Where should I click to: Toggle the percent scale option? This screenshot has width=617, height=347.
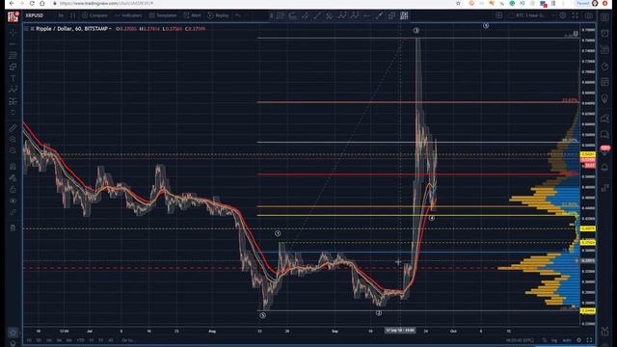click(x=545, y=340)
